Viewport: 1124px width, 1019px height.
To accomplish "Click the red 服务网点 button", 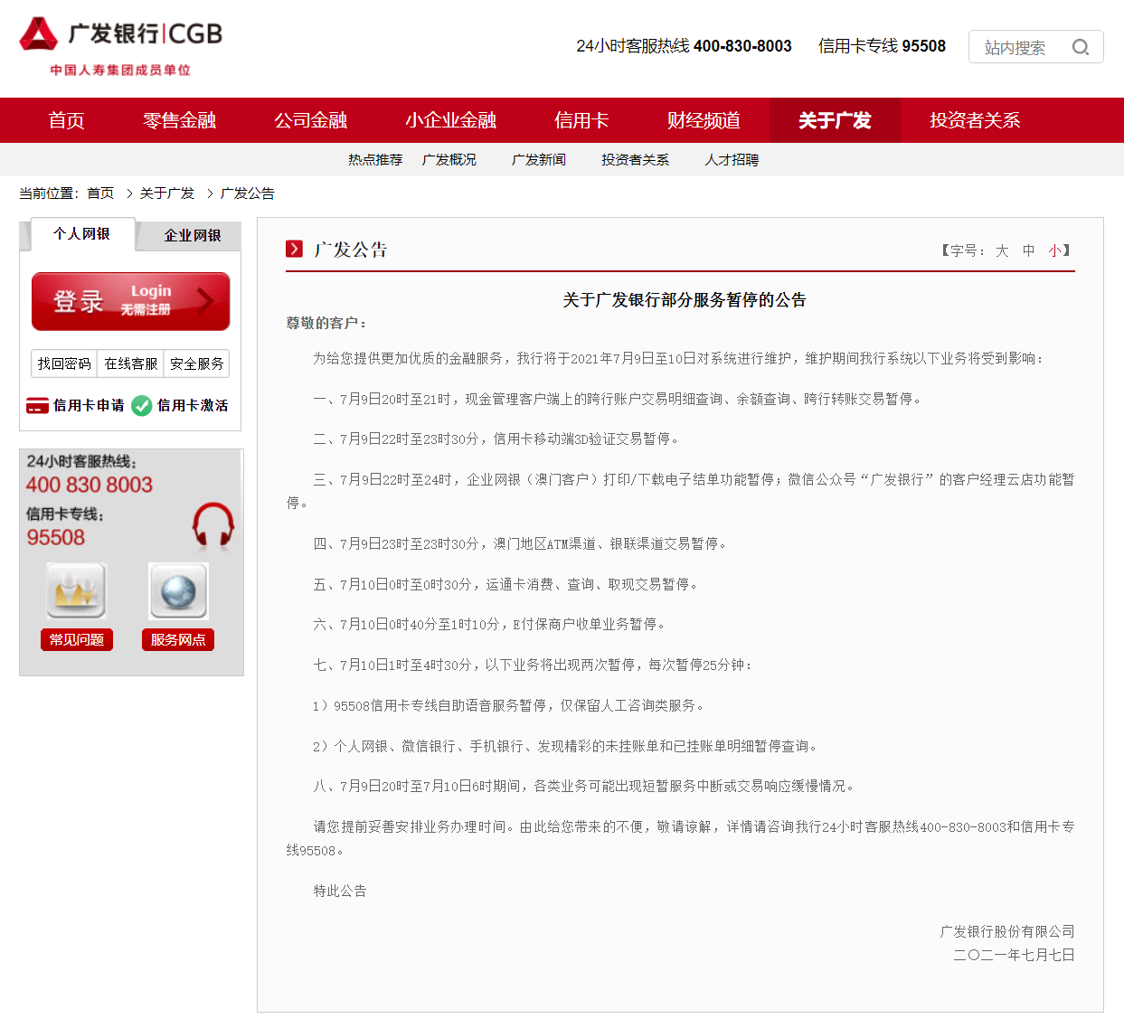I will point(178,639).
